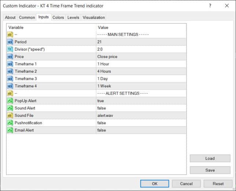The width and height of the screenshot is (236, 191).
Task: Switch to the Common tab
Action: (x=27, y=18)
